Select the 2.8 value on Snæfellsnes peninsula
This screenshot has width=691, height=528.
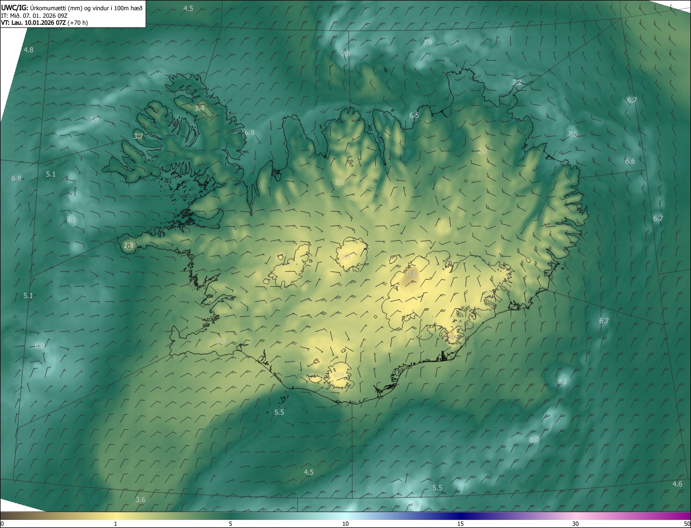(x=128, y=246)
